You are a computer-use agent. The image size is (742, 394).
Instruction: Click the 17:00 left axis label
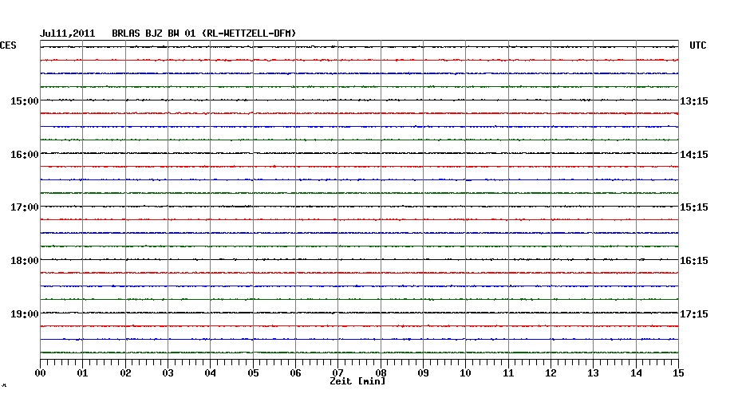tap(25, 207)
